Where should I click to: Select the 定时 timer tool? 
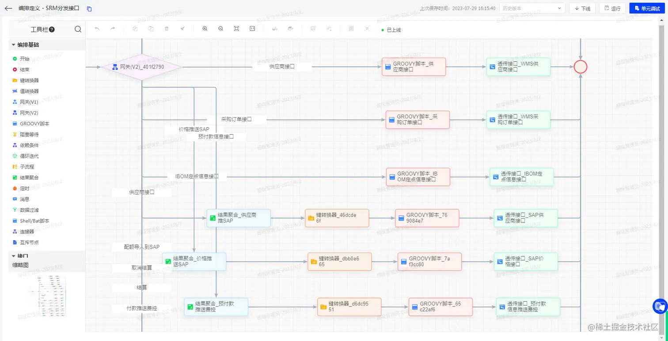point(21,188)
